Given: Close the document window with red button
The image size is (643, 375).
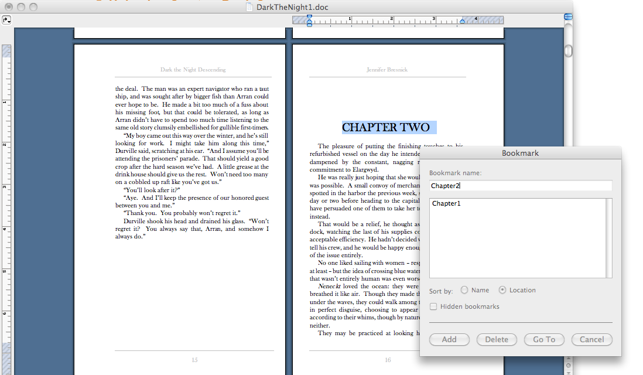Looking at the screenshot, I should pyautogui.click(x=9, y=7).
